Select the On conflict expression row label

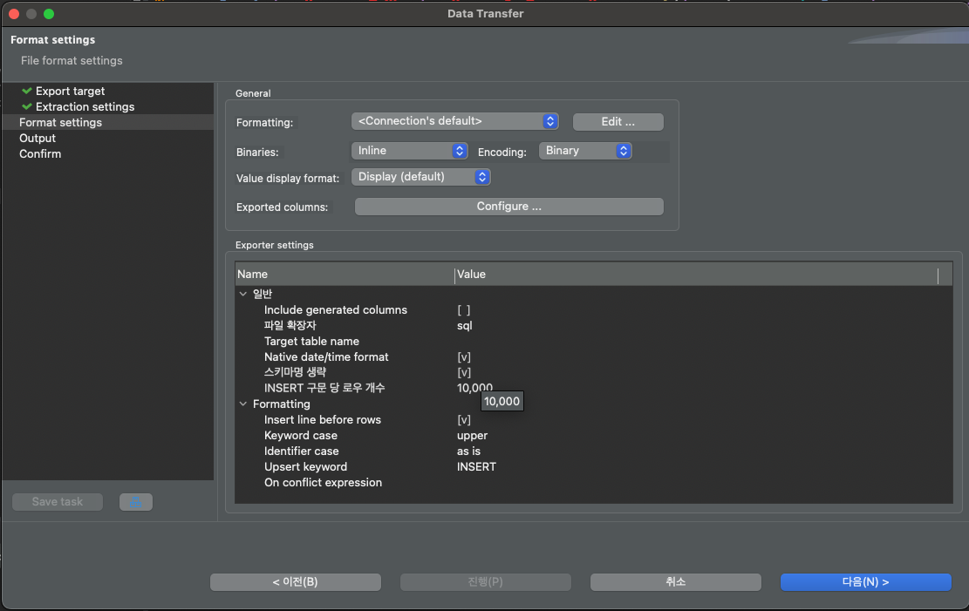coord(323,483)
